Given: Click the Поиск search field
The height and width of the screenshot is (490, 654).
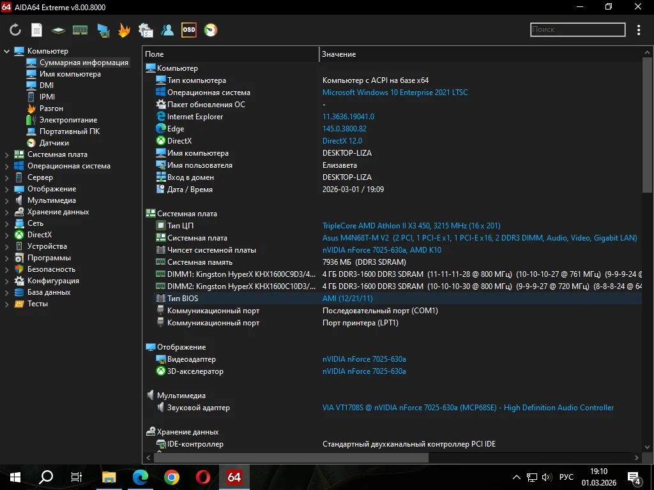Looking at the screenshot, I should pyautogui.click(x=577, y=29).
